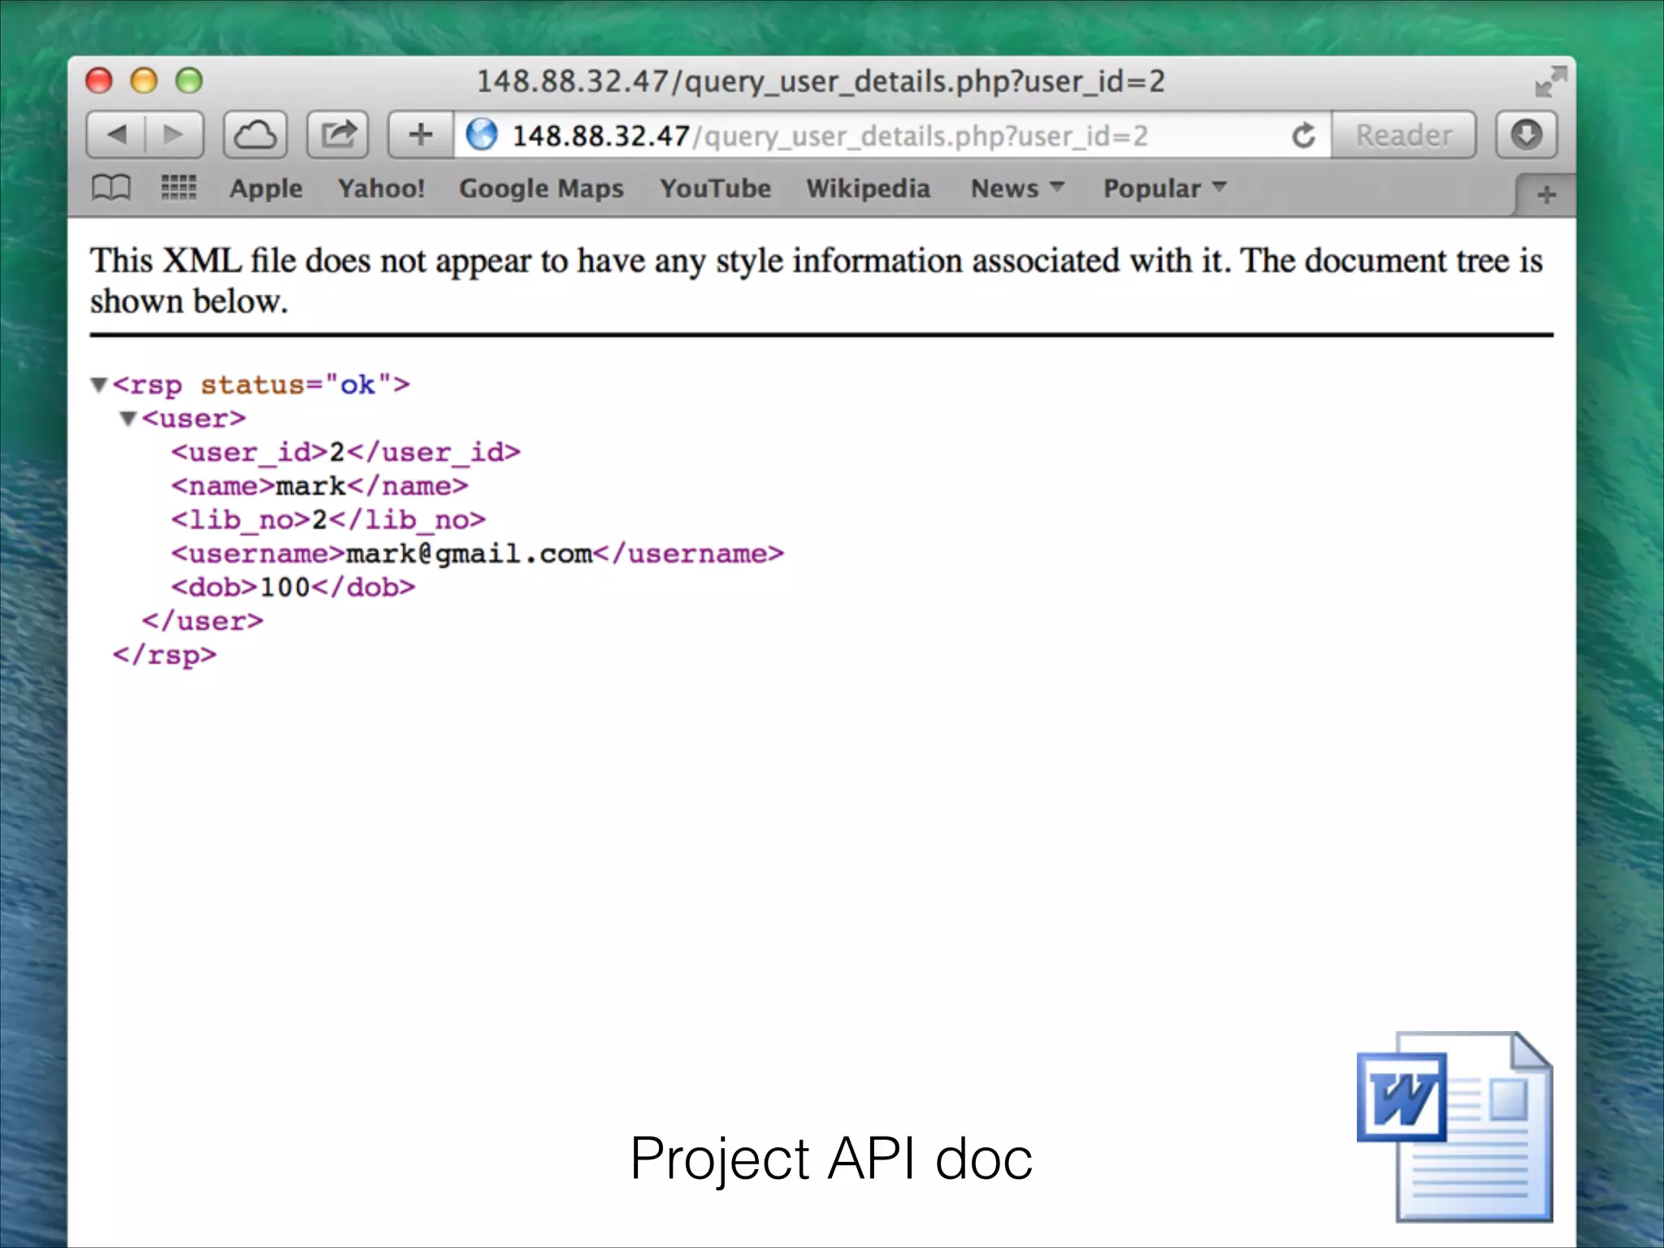
Task: Click the lib_no element line
Action: 328,520
